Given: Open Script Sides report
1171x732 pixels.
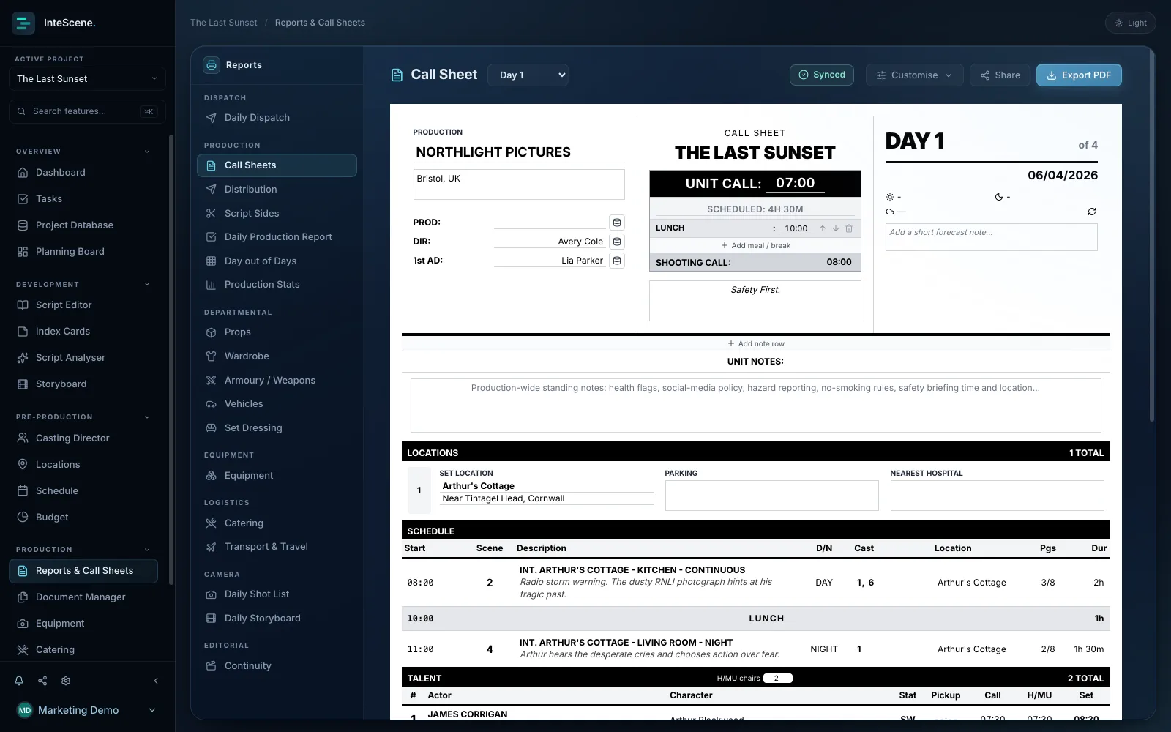Looking at the screenshot, I should (x=277, y=214).
